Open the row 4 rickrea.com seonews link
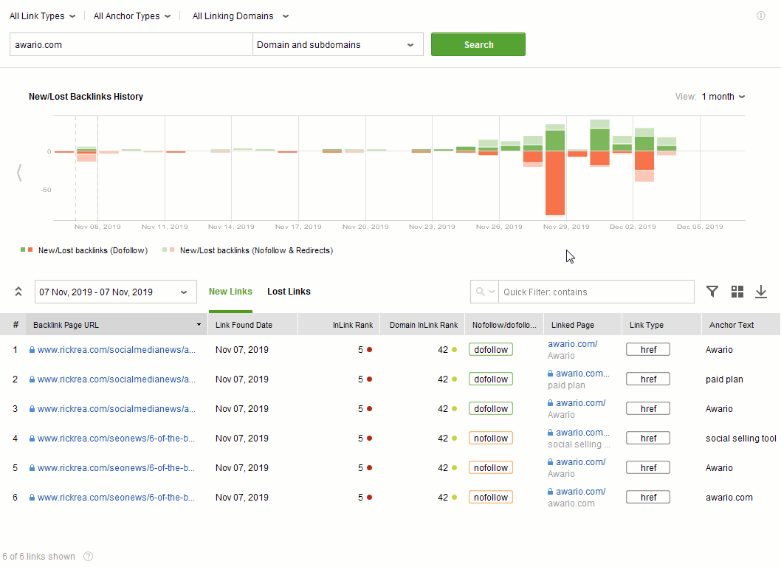This screenshot has width=781, height=567. [x=117, y=439]
